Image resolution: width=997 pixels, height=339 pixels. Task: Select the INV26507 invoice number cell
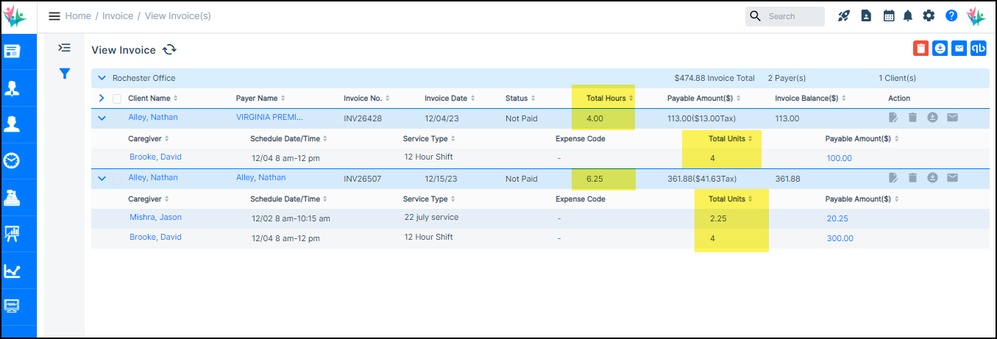pyautogui.click(x=362, y=179)
